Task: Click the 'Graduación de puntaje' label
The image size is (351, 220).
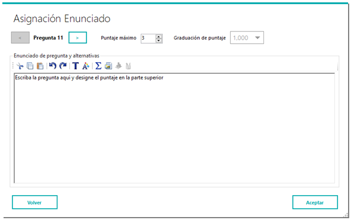Action: click(199, 38)
